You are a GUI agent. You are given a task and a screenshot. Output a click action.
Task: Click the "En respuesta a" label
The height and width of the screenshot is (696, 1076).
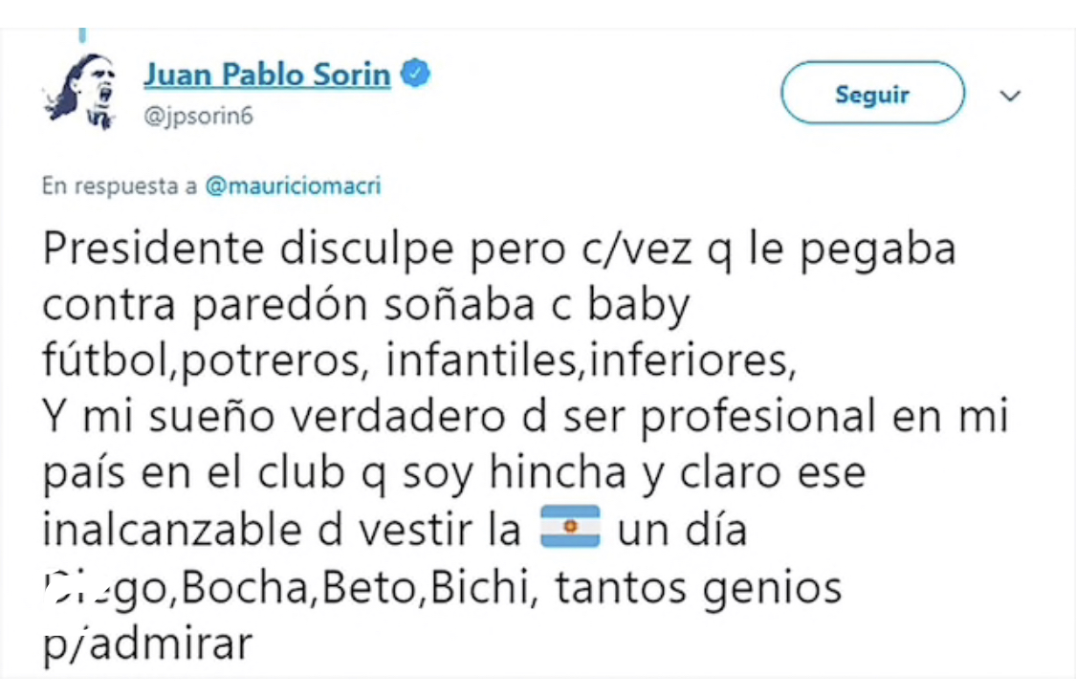(x=120, y=185)
